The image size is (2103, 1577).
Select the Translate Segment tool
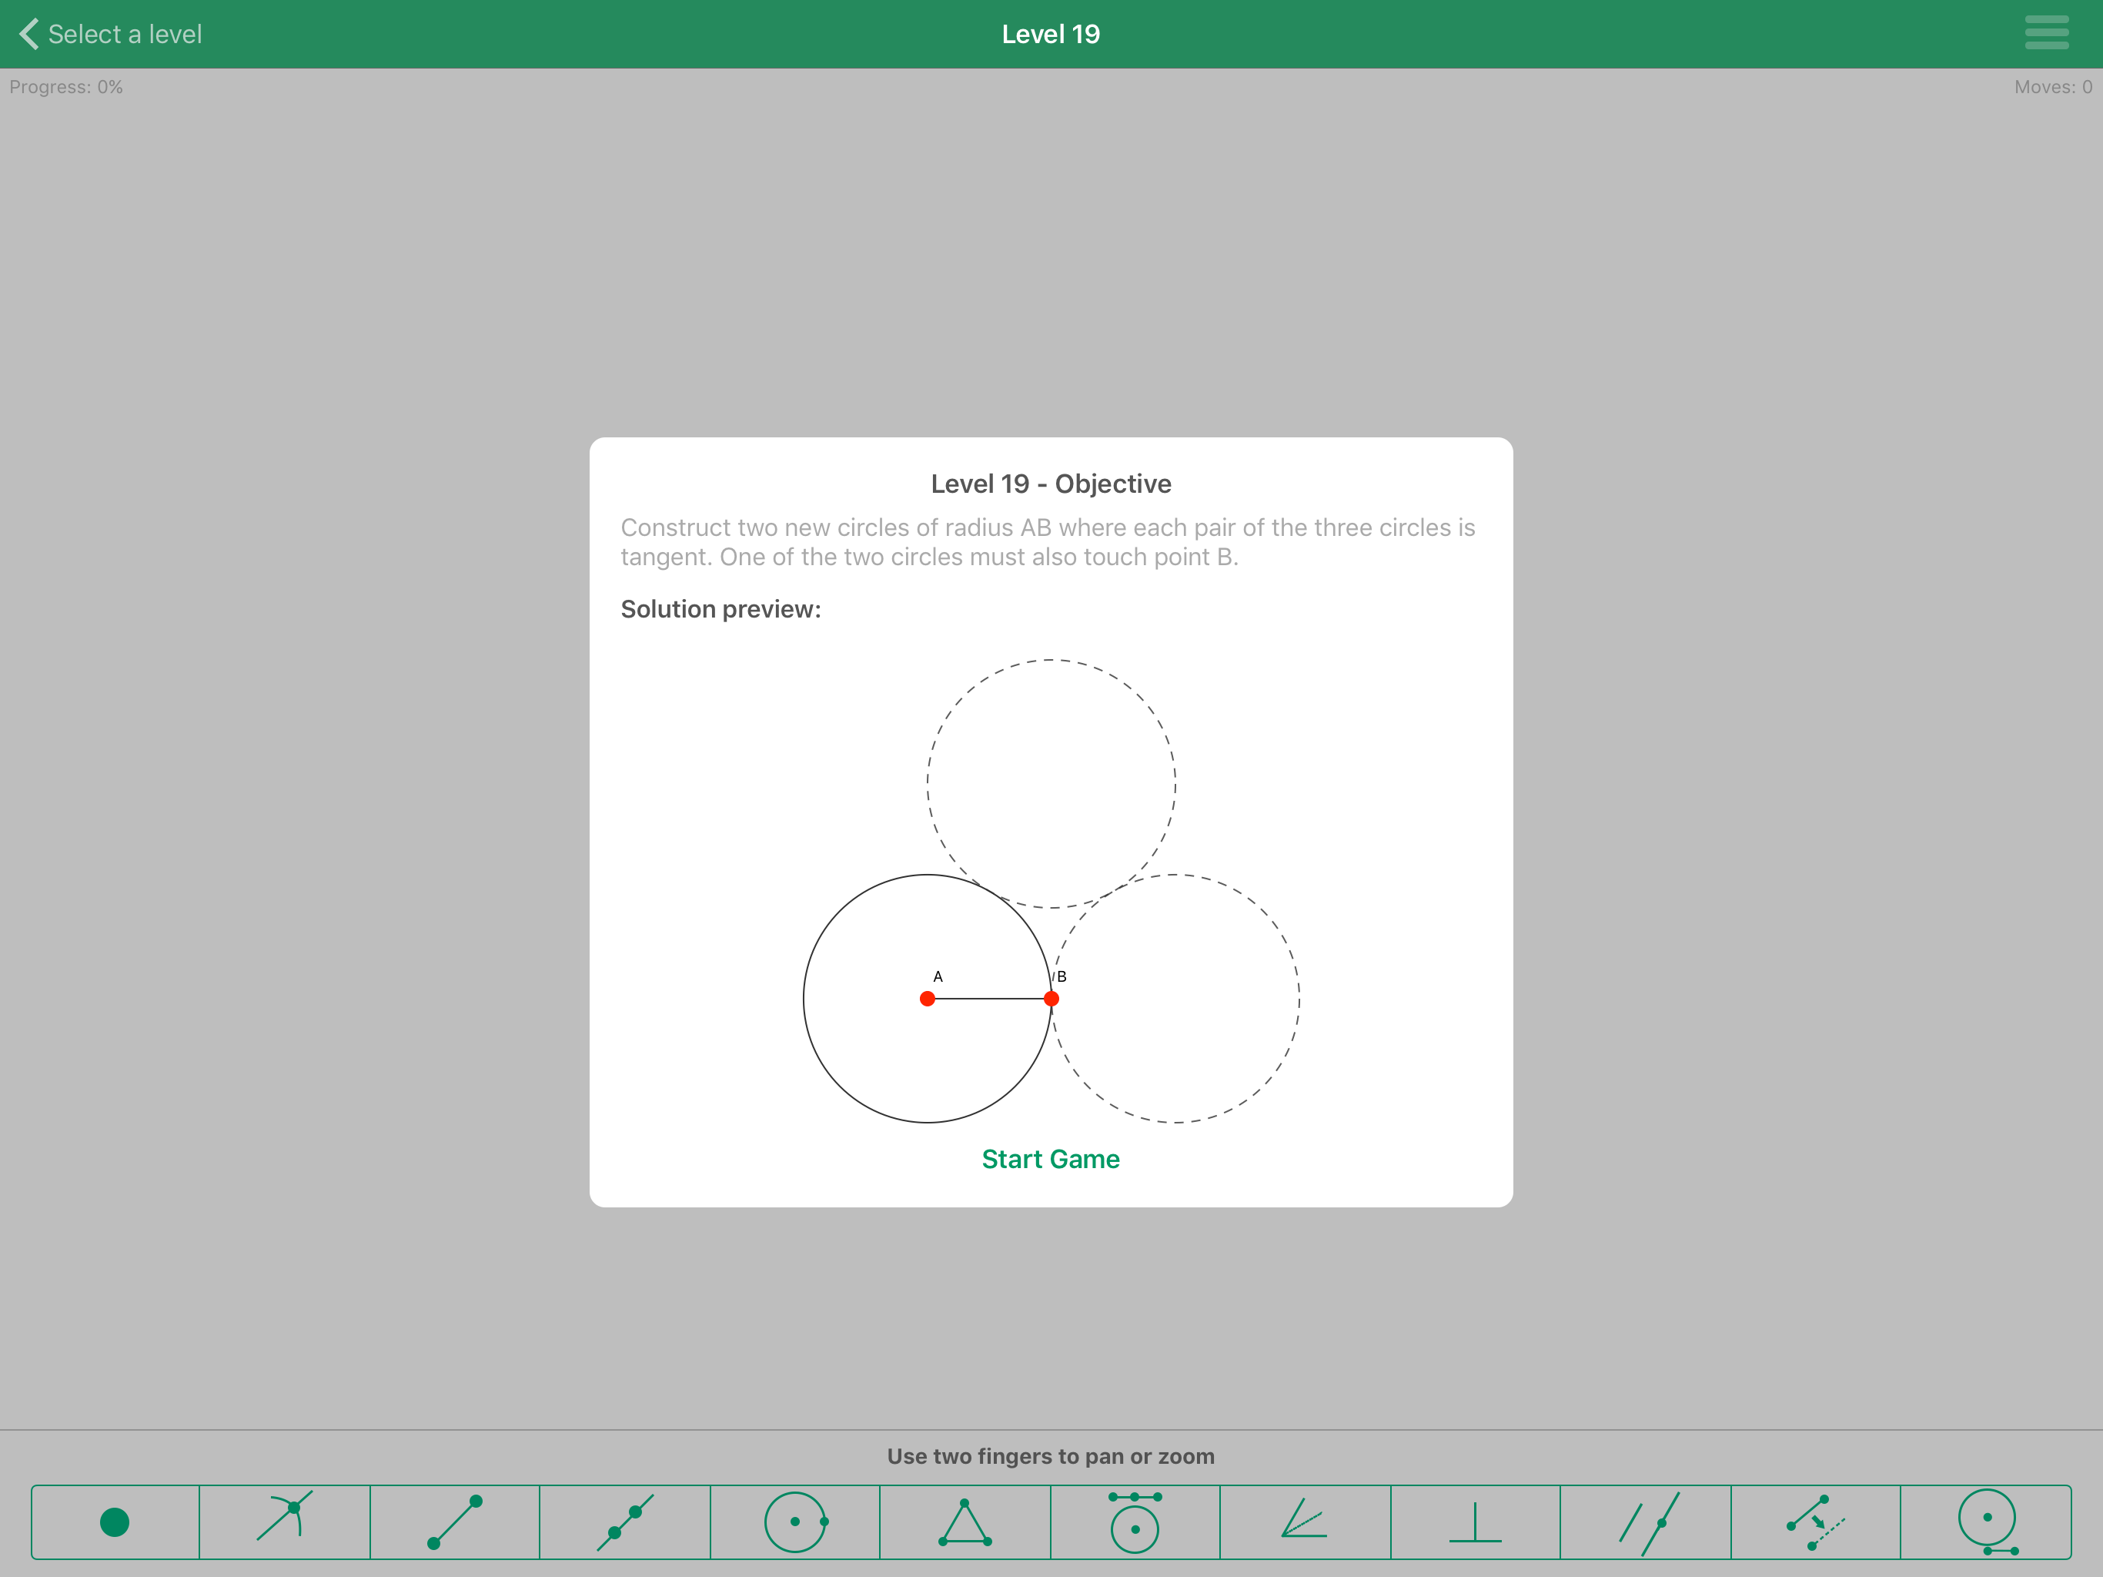coord(1815,1522)
